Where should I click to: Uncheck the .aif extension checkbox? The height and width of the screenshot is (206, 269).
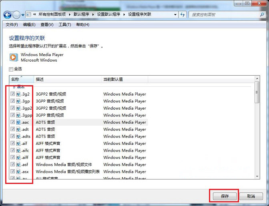point(12,143)
